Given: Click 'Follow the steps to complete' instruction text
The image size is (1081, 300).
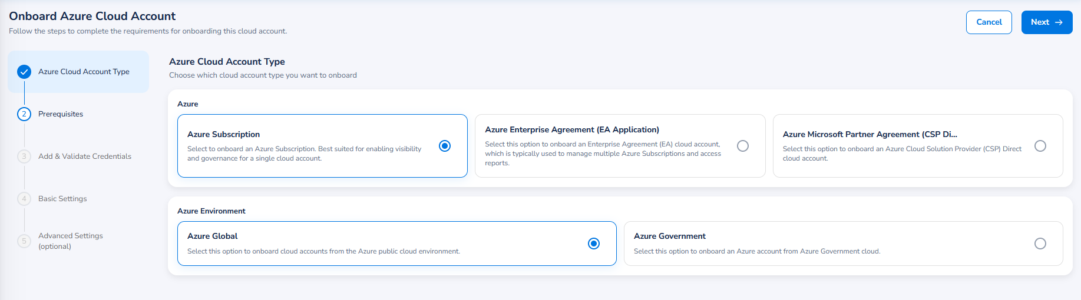Looking at the screenshot, I should pyautogui.click(x=148, y=31).
